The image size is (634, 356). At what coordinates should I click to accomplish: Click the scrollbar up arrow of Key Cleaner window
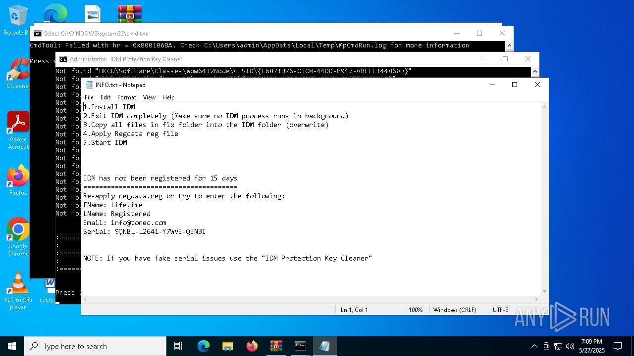tap(535, 71)
